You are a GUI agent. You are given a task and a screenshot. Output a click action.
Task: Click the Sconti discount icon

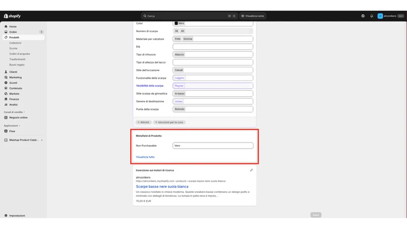coord(6,83)
